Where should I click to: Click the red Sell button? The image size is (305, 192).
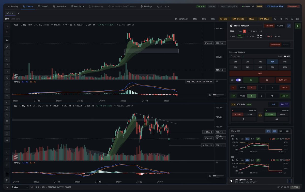click(260, 73)
